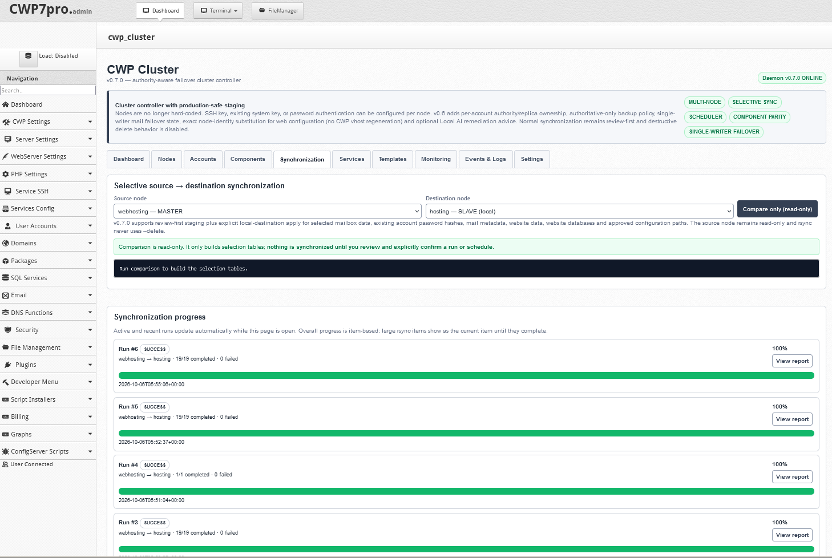Open the Monitoring tab
The width and height of the screenshot is (832, 558).
click(436, 159)
